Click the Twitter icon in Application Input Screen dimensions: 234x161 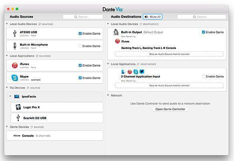pyautogui.click(x=142, y=72)
